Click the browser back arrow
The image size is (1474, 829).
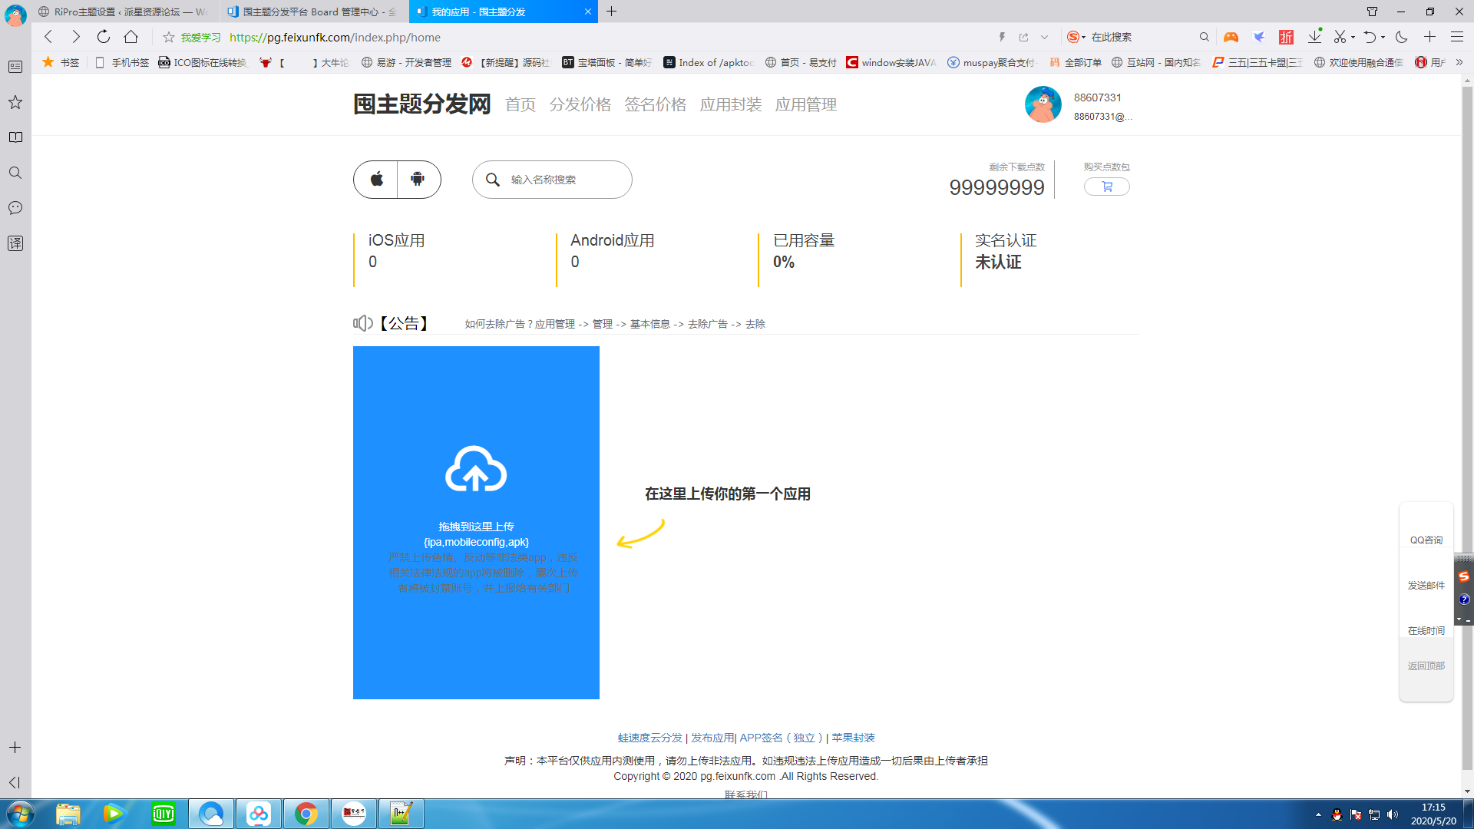coord(48,37)
